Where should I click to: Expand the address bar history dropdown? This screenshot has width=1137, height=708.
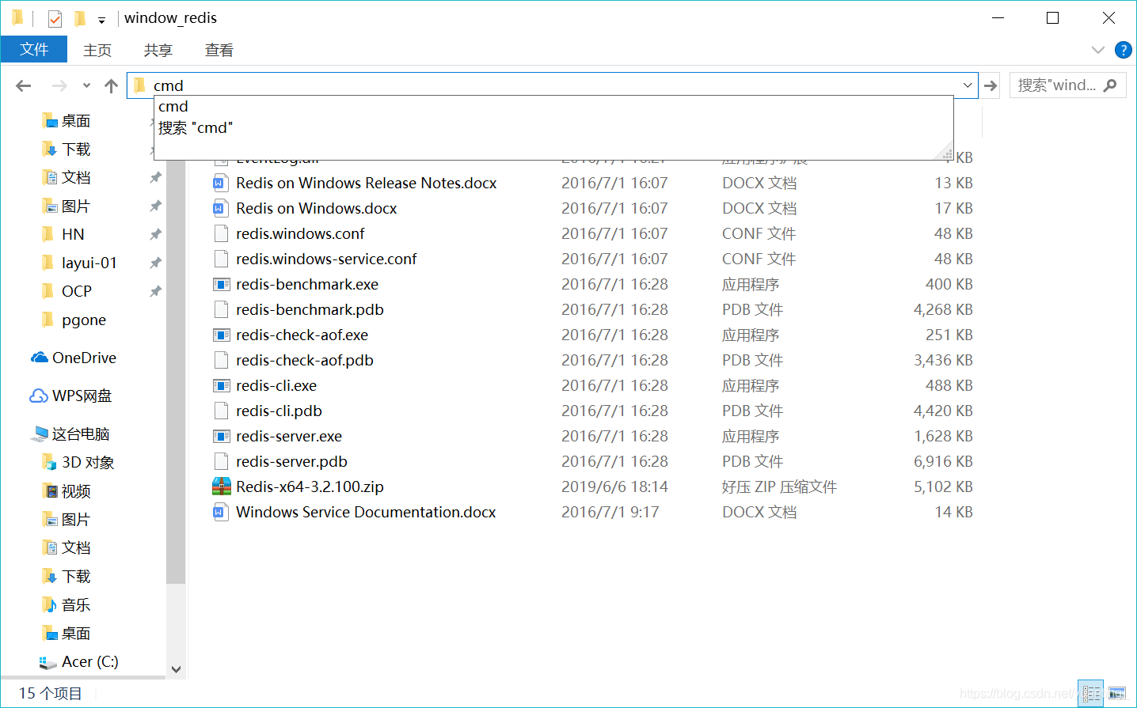click(968, 85)
